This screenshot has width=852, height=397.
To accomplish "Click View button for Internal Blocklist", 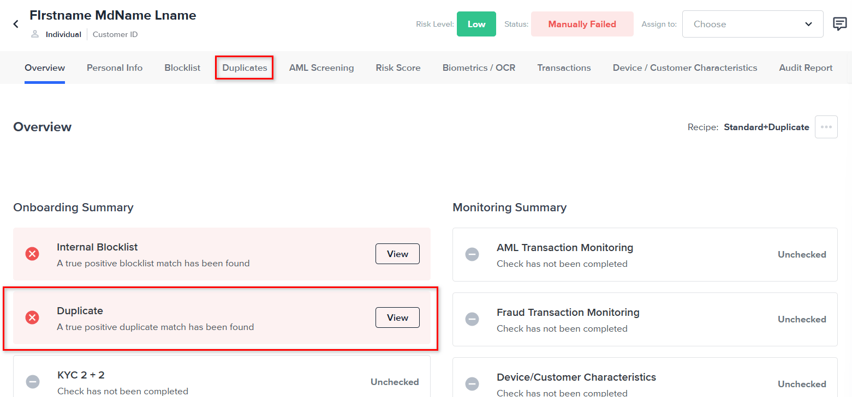I will coord(397,254).
